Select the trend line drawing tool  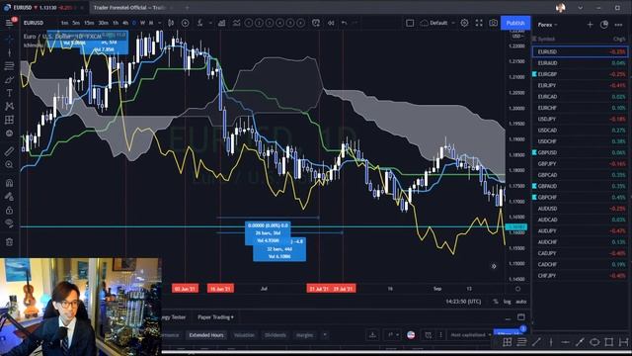click(x=9, y=52)
